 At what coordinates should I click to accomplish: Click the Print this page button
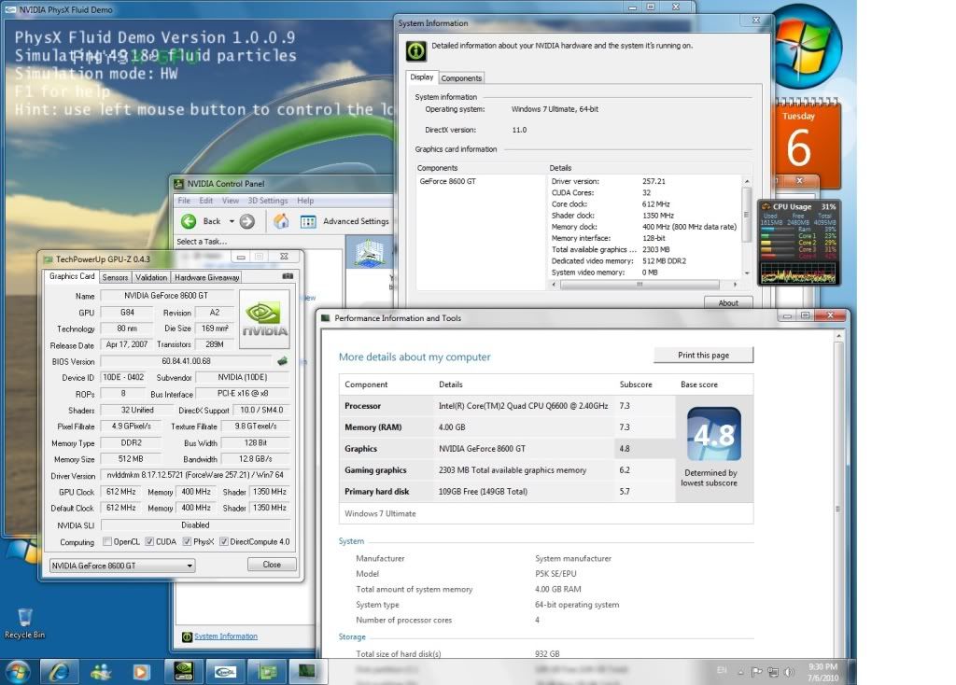[x=702, y=355]
